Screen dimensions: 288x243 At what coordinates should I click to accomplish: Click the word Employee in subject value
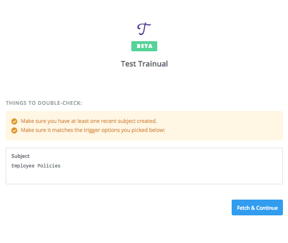tap(23, 166)
